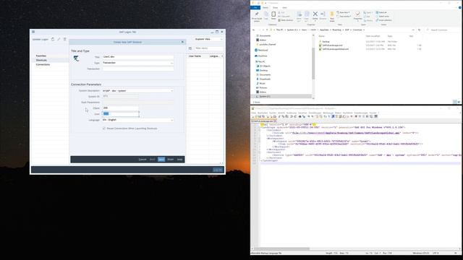Click the Transaction input field

138,69
